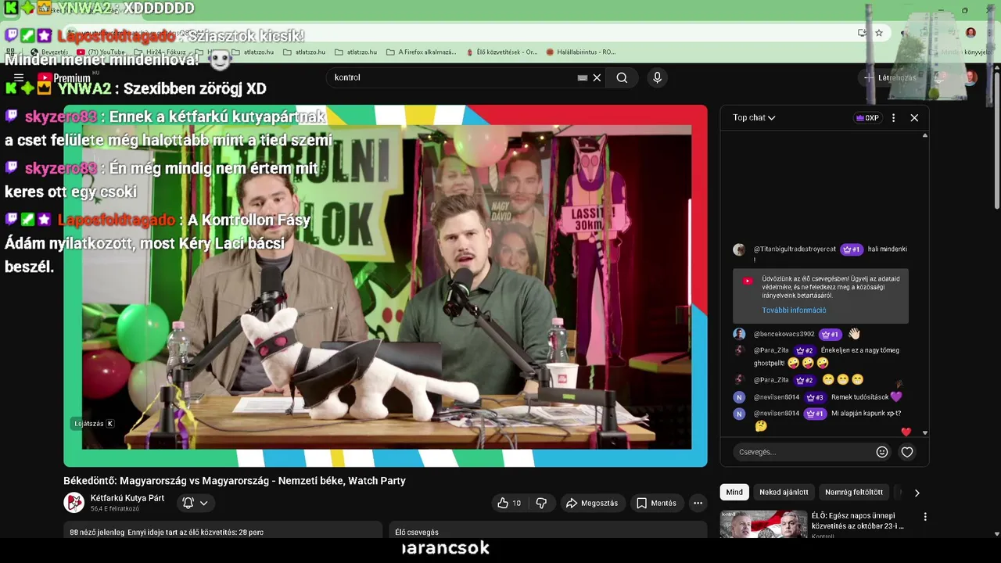Open the YouTube hamburger guide menu
This screenshot has width=1001, height=563.
click(19, 77)
